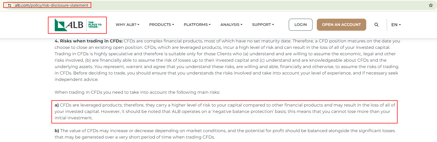This screenshot has width=437, height=142.
Task: Click the ALB logo
Action: click(69, 25)
